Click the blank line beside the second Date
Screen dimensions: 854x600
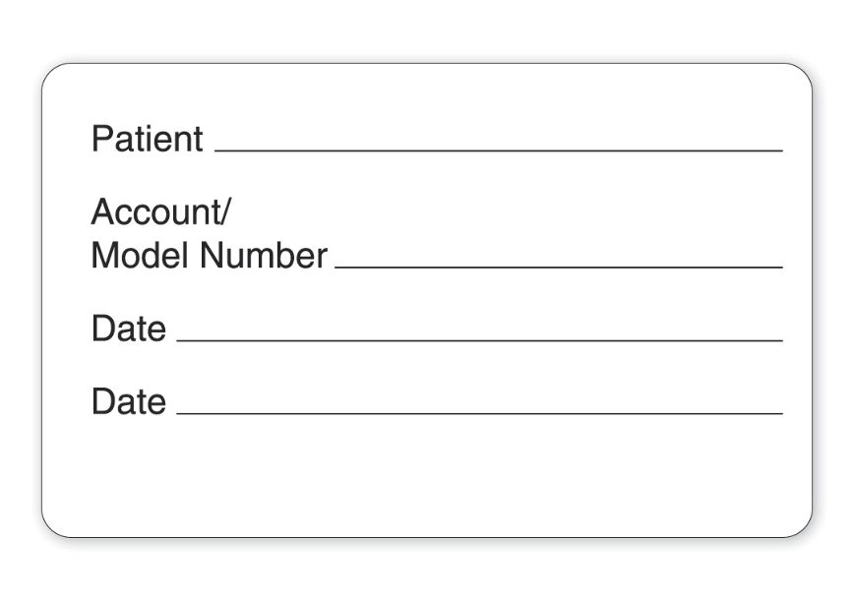(479, 412)
